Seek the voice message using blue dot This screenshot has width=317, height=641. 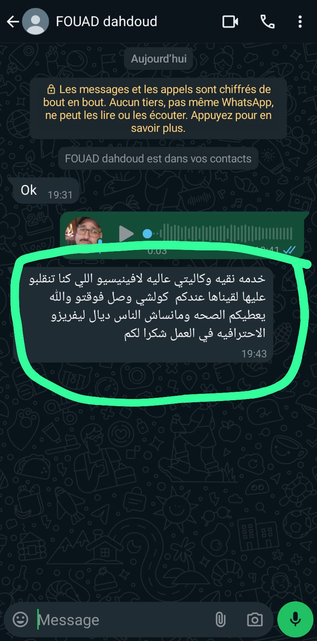pyautogui.click(x=147, y=234)
